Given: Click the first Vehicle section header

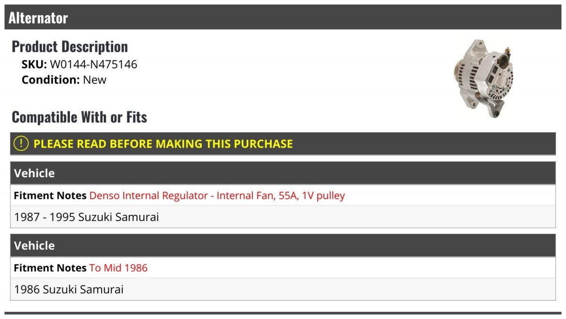Looking at the screenshot, I should [283, 173].
